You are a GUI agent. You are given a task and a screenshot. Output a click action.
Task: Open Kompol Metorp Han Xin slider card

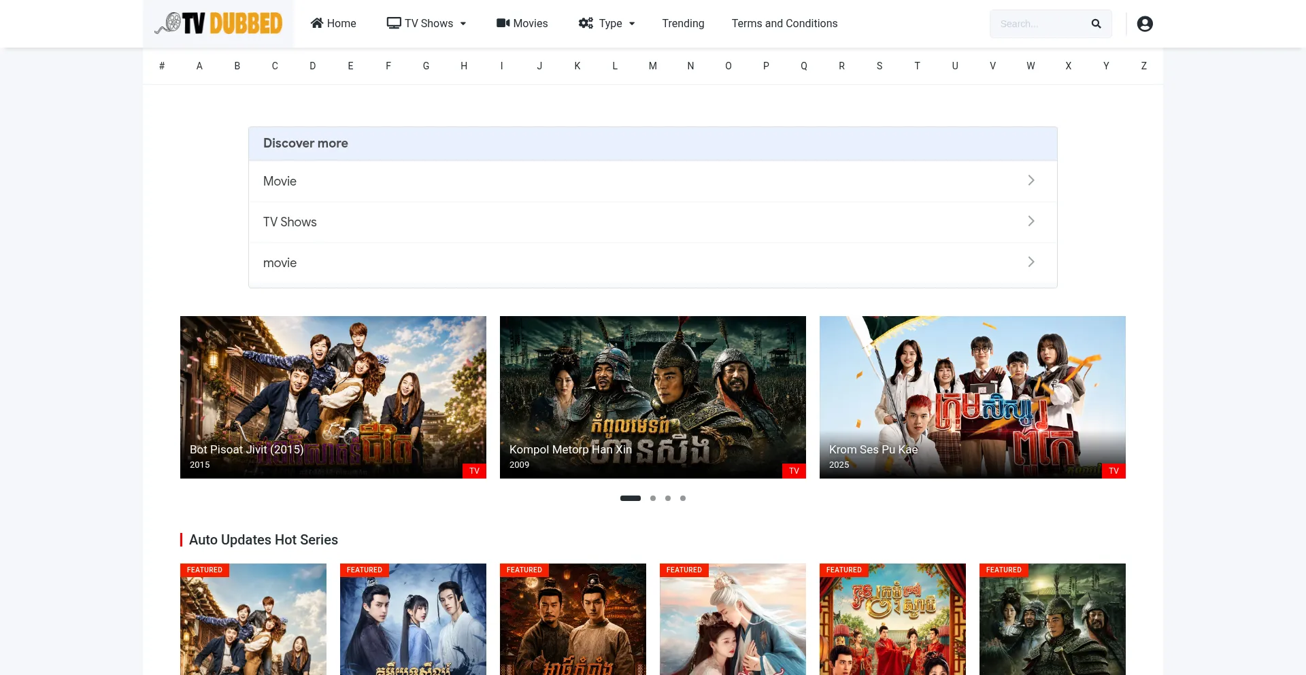[653, 397]
